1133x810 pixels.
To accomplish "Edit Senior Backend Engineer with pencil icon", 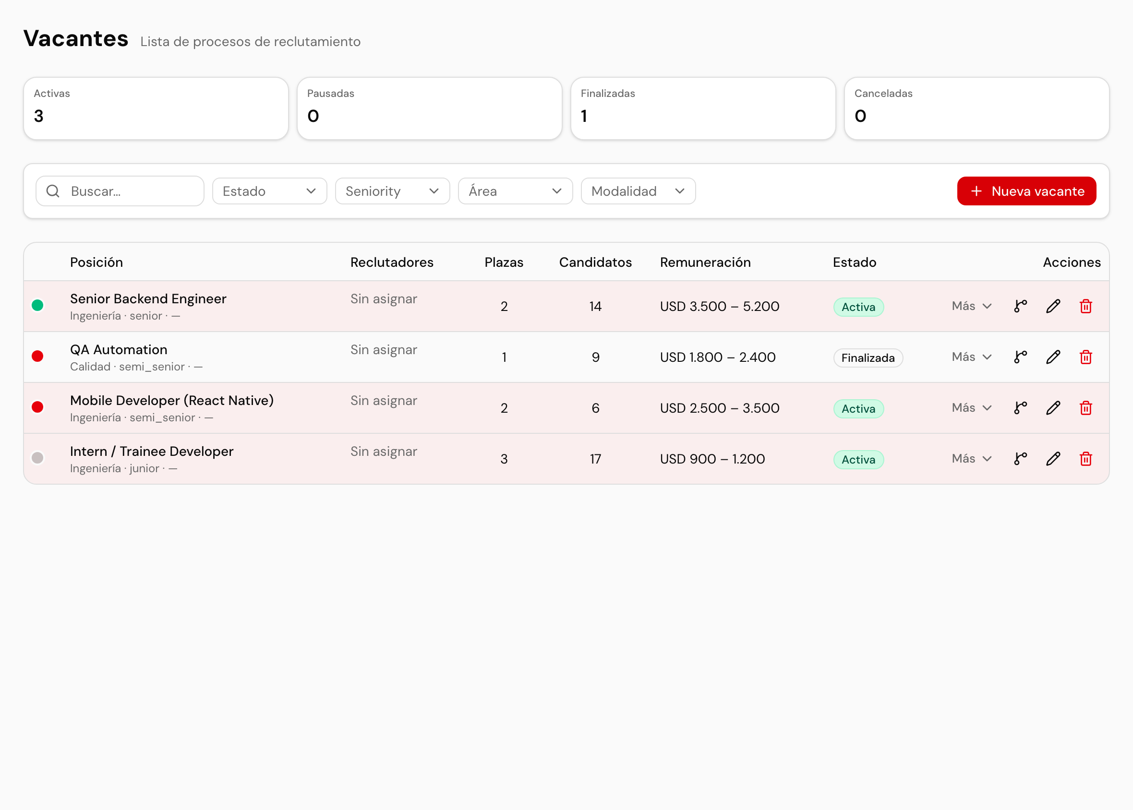I will pos(1053,306).
